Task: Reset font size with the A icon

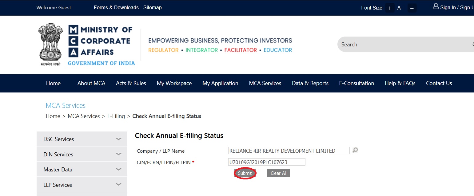Action: [x=399, y=8]
